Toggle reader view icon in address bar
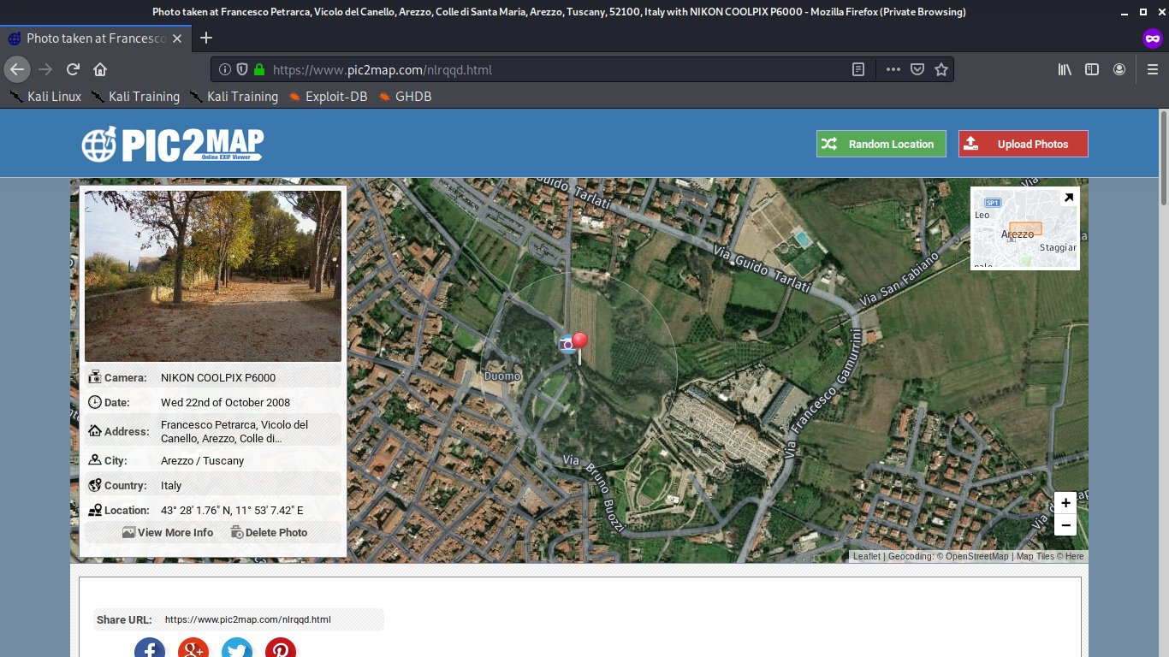This screenshot has height=657, width=1169. pyautogui.click(x=858, y=70)
